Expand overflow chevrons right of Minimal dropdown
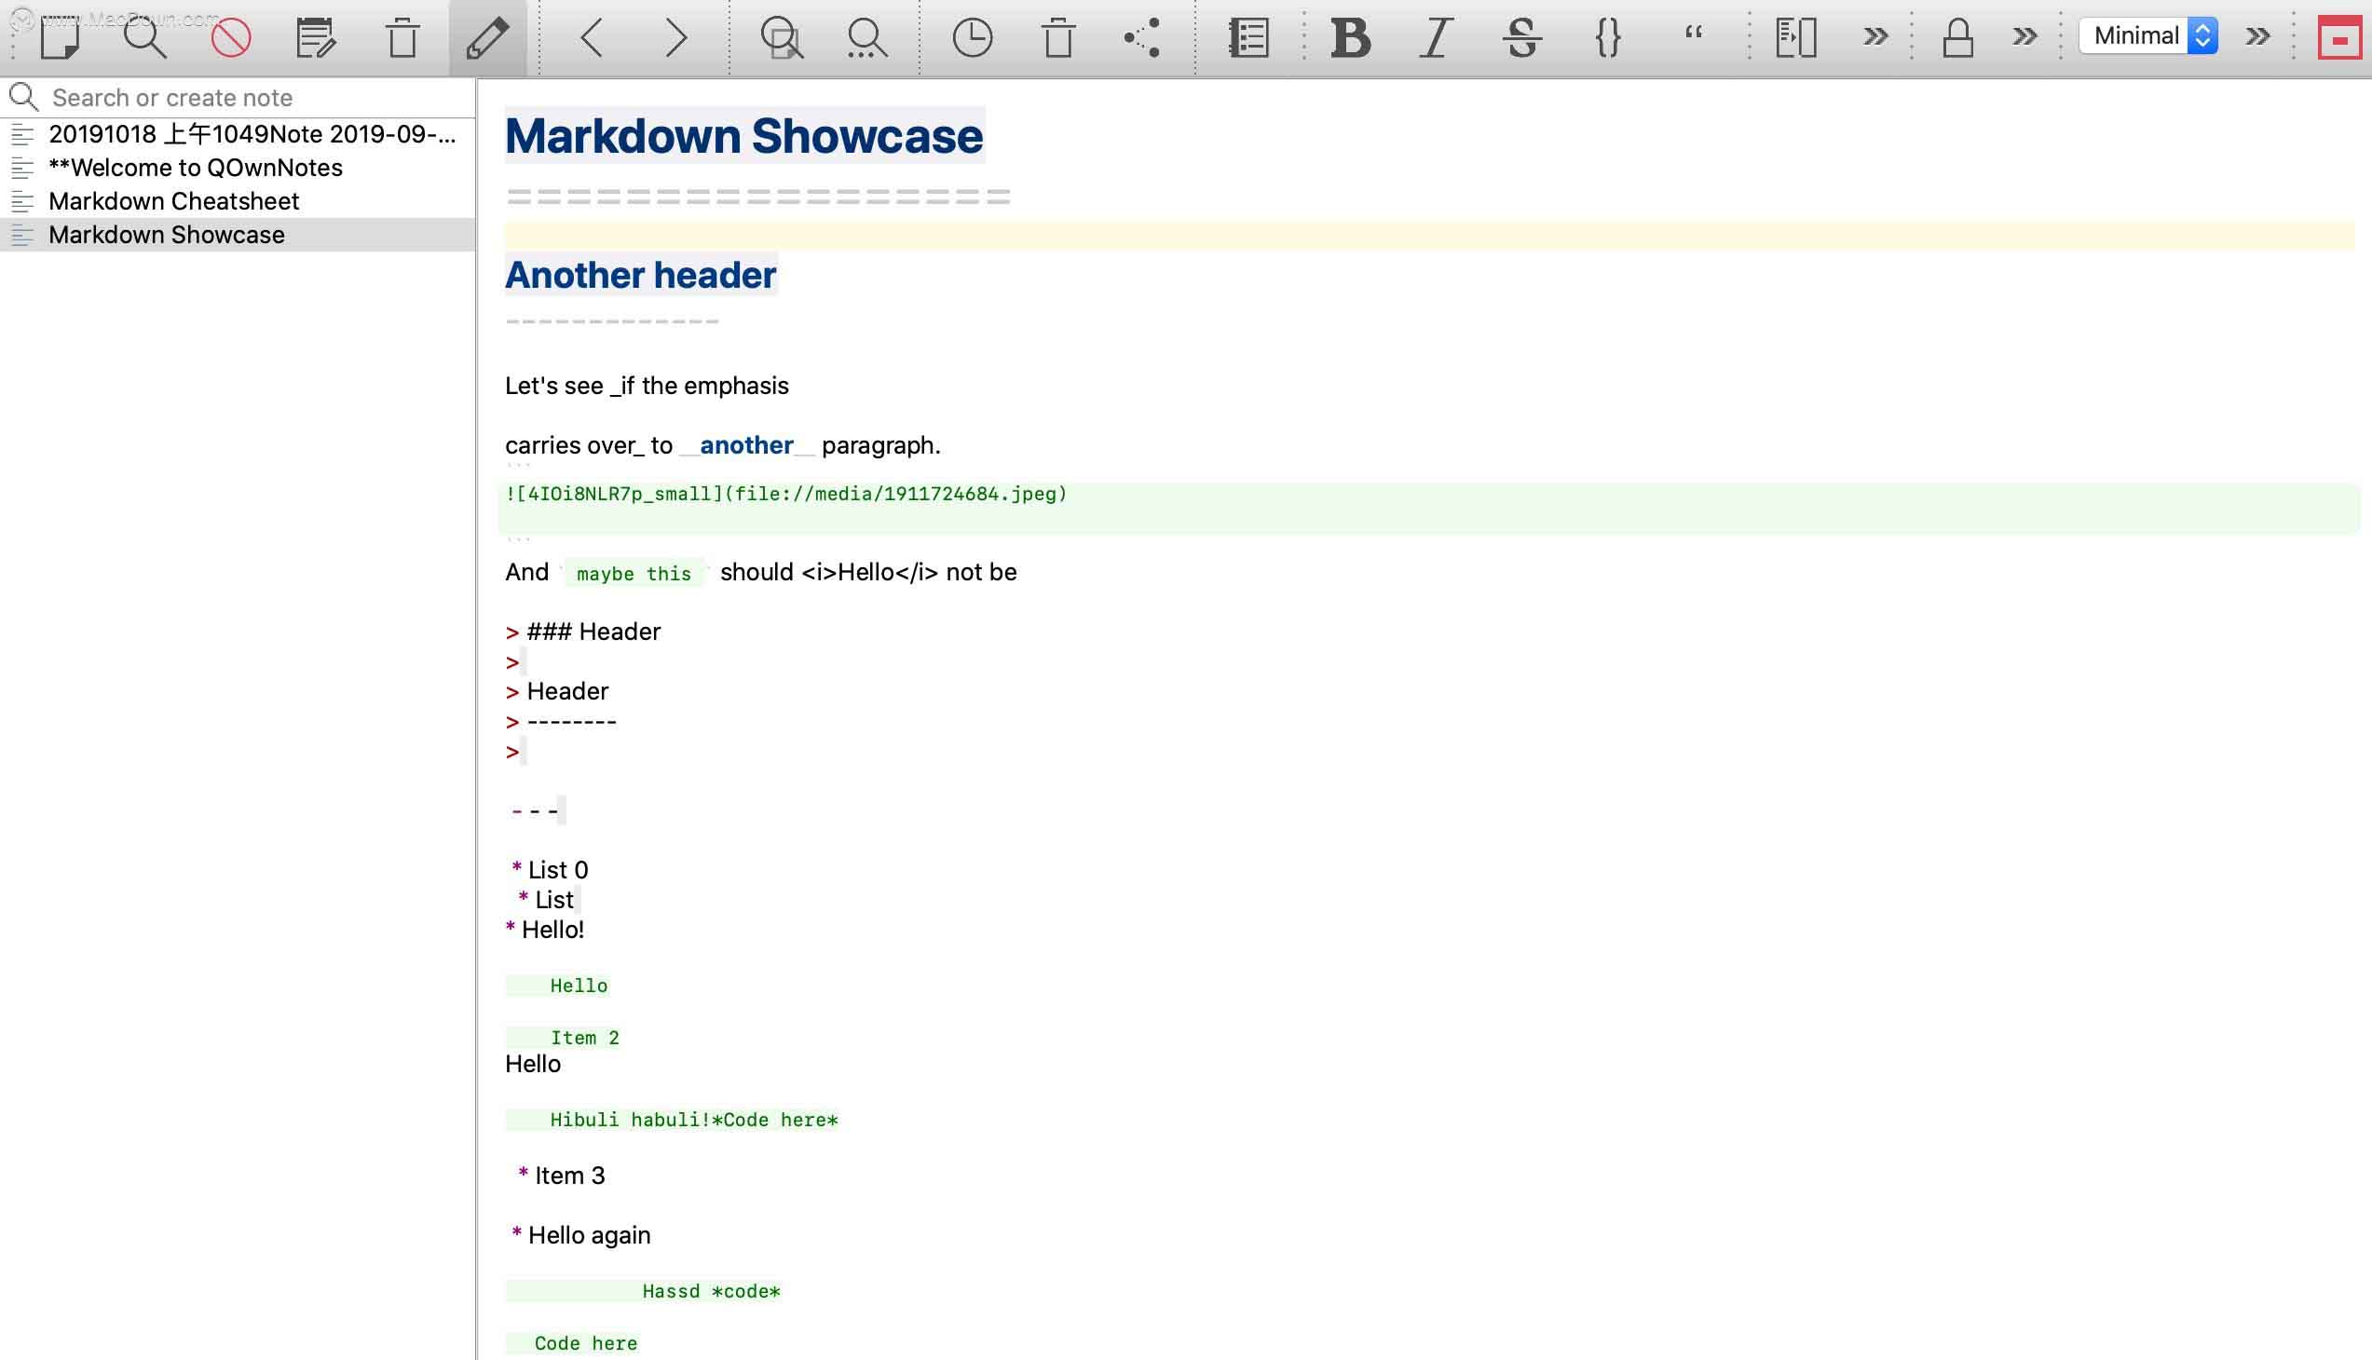The width and height of the screenshot is (2372, 1360). 2257,36
